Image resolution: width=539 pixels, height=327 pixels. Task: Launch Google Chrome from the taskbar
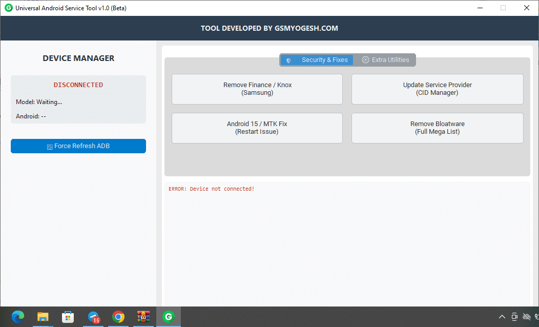pyautogui.click(x=118, y=317)
